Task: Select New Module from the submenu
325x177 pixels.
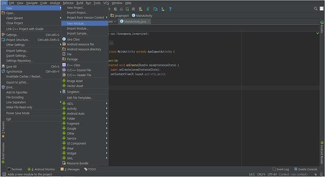Action: tap(85, 23)
